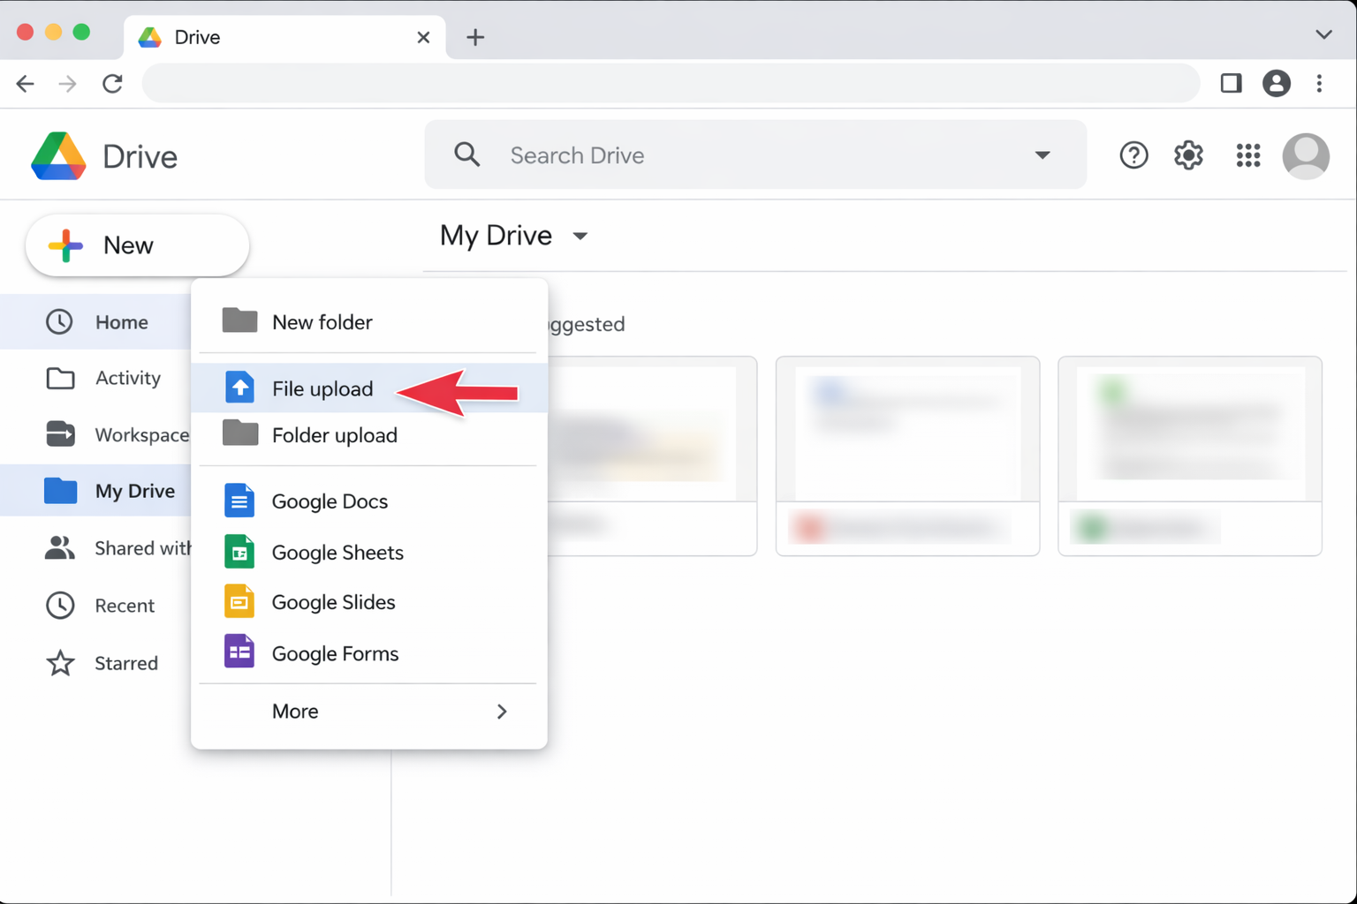Viewport: 1357px width, 904px height.
Task: Click the Recent clock icon
Action: click(59, 605)
